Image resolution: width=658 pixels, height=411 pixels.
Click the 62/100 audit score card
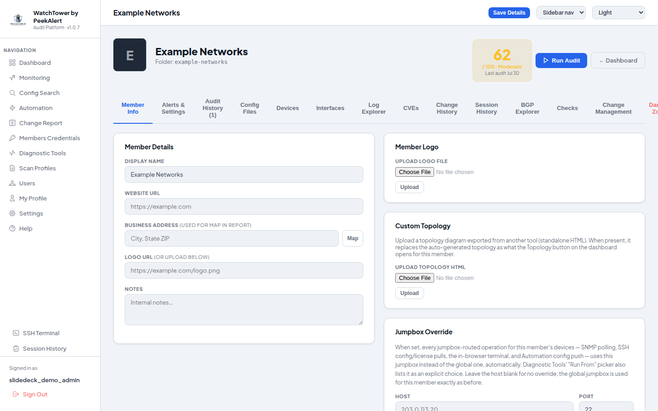[x=502, y=60]
